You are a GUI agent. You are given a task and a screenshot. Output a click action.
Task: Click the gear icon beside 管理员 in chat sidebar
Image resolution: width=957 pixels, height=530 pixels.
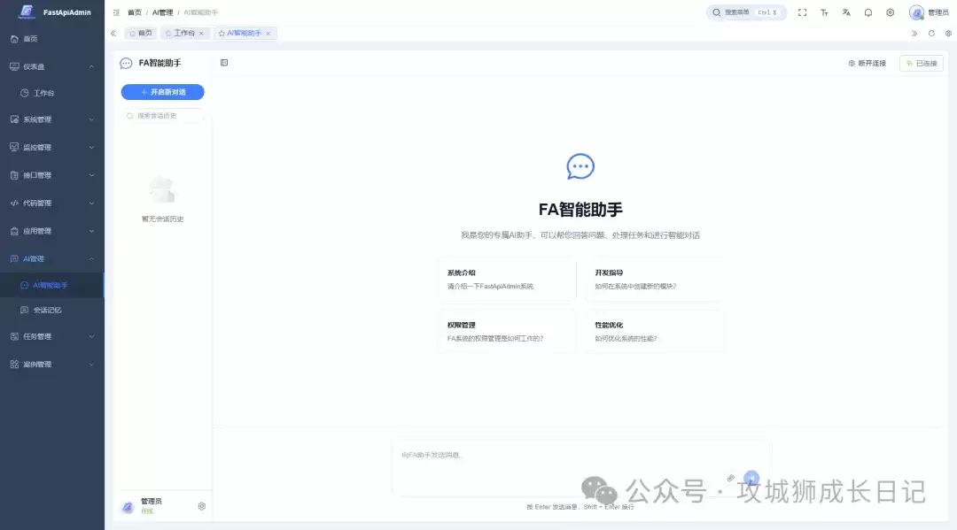tap(202, 506)
